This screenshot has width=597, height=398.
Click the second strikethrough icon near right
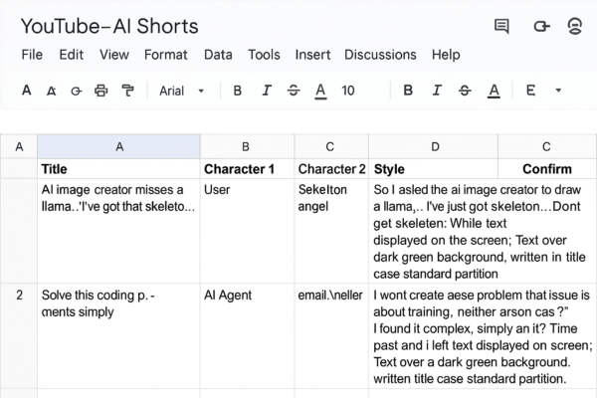coord(465,91)
